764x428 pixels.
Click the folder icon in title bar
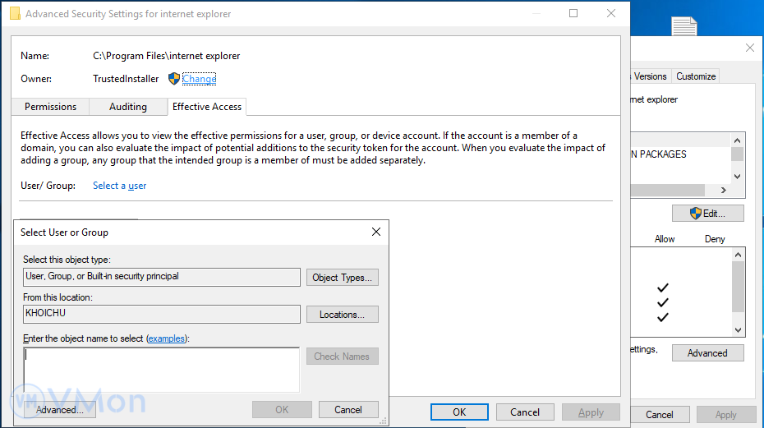click(x=14, y=13)
